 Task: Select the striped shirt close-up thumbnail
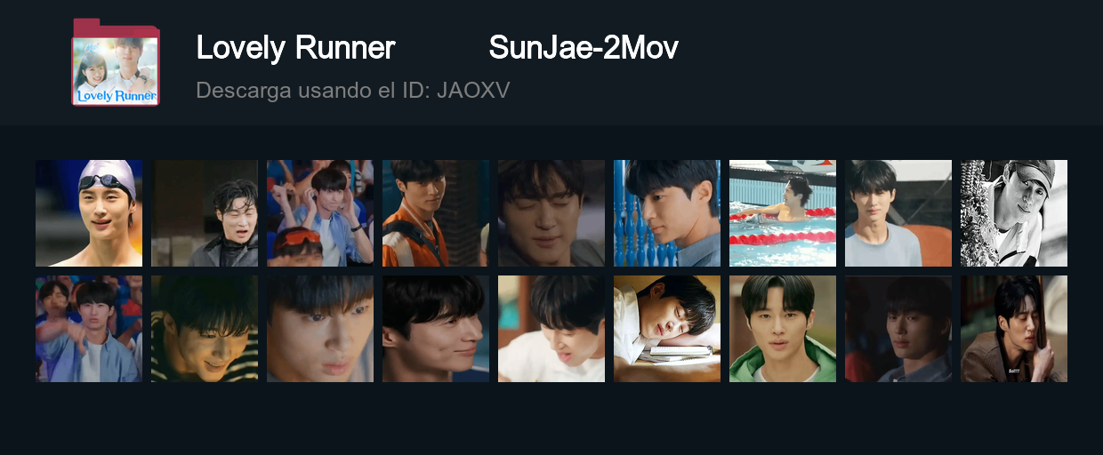(x=205, y=329)
